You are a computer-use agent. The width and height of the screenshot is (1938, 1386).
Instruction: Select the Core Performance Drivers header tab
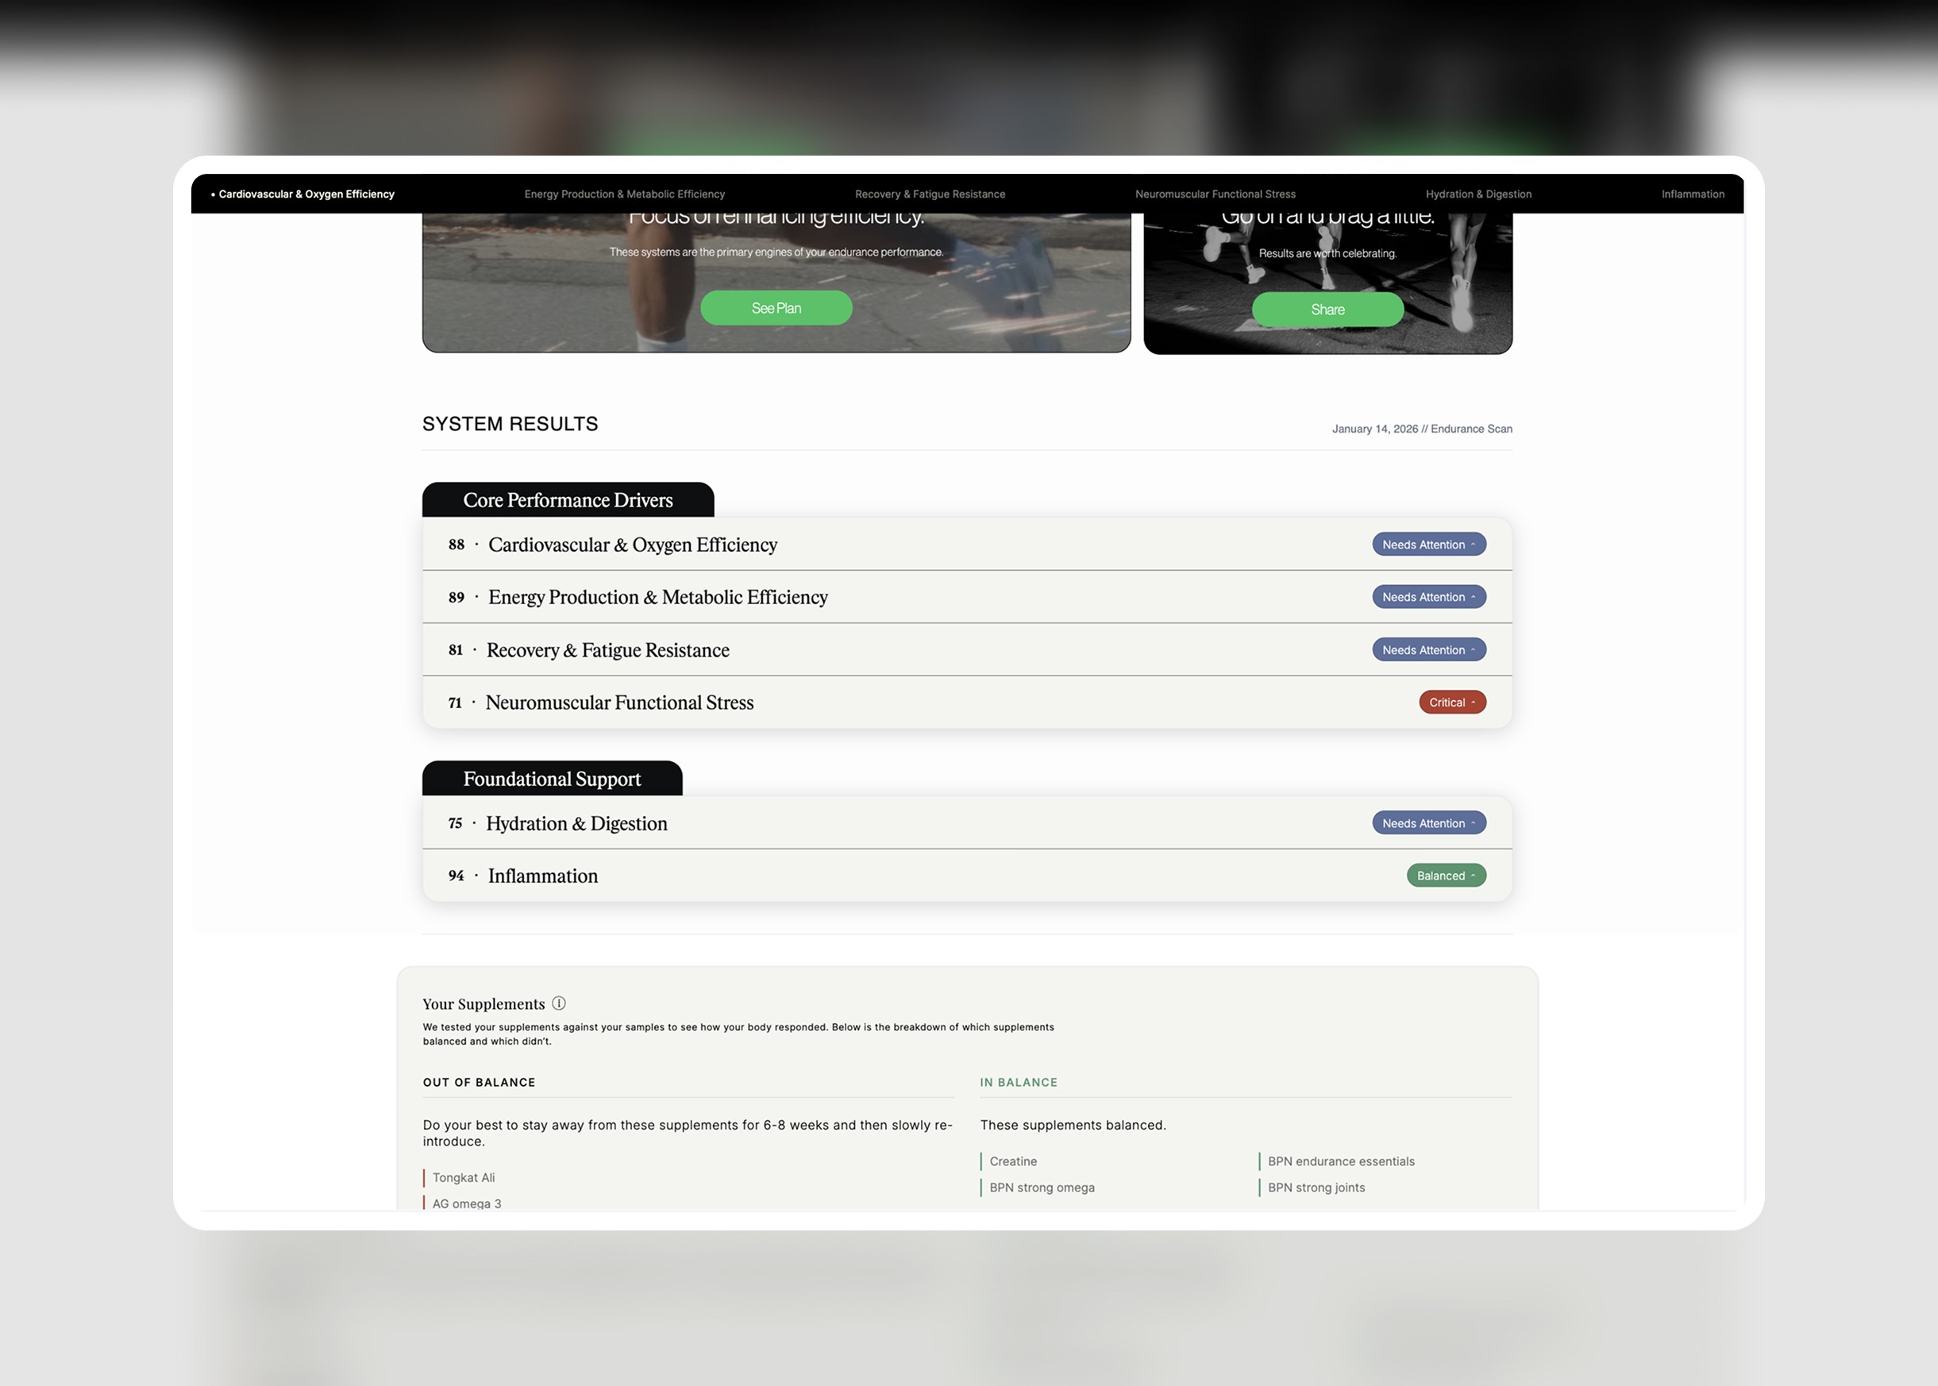pos(568,500)
